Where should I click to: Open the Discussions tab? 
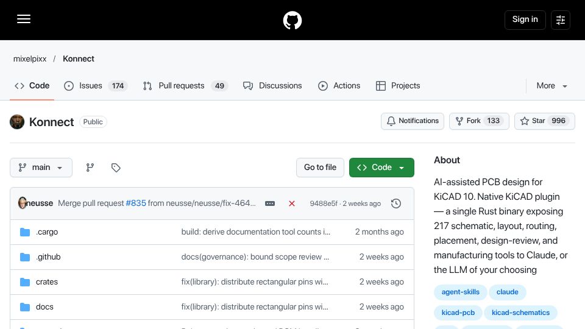pos(272,86)
